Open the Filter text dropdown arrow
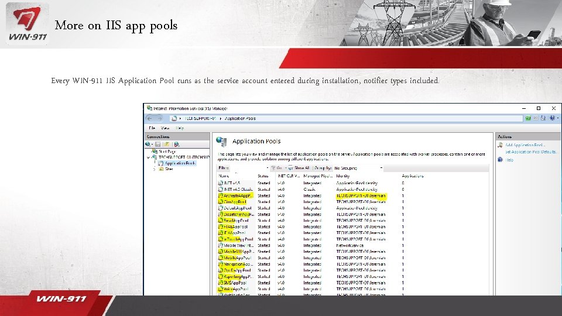Screen dimensions: 562x316 (268, 168)
